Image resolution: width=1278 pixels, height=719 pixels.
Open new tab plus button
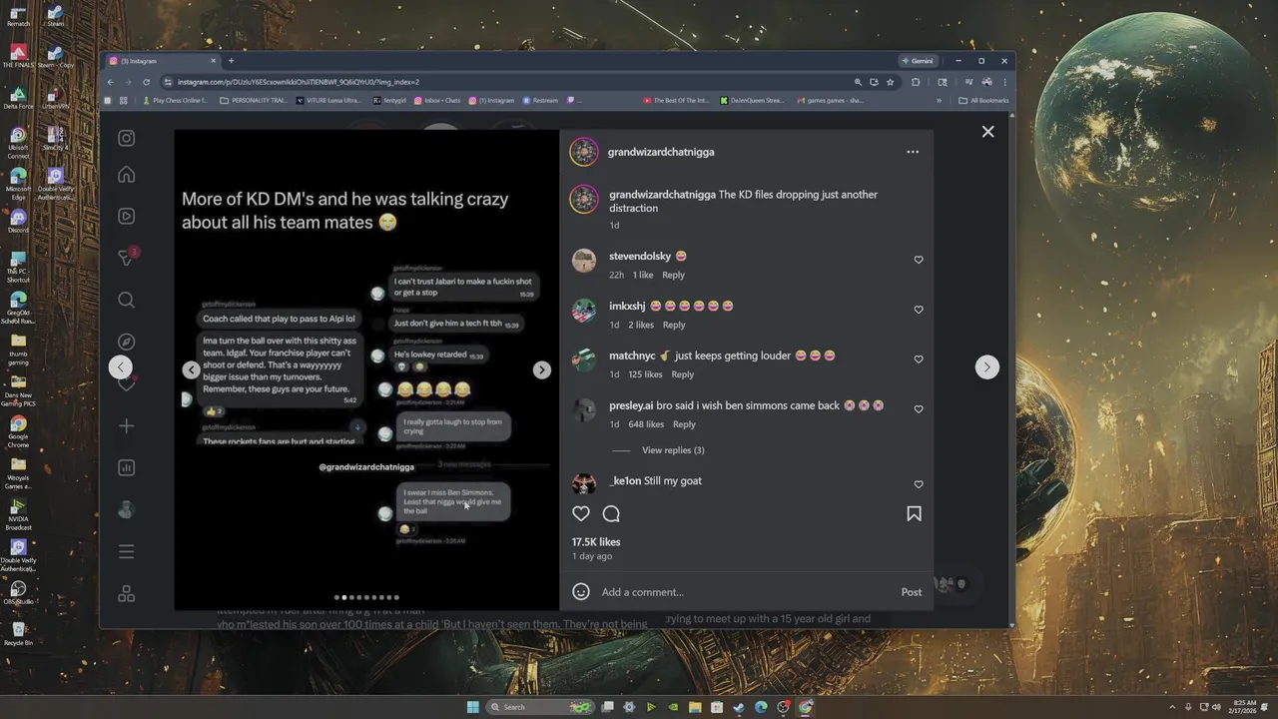pyautogui.click(x=231, y=61)
